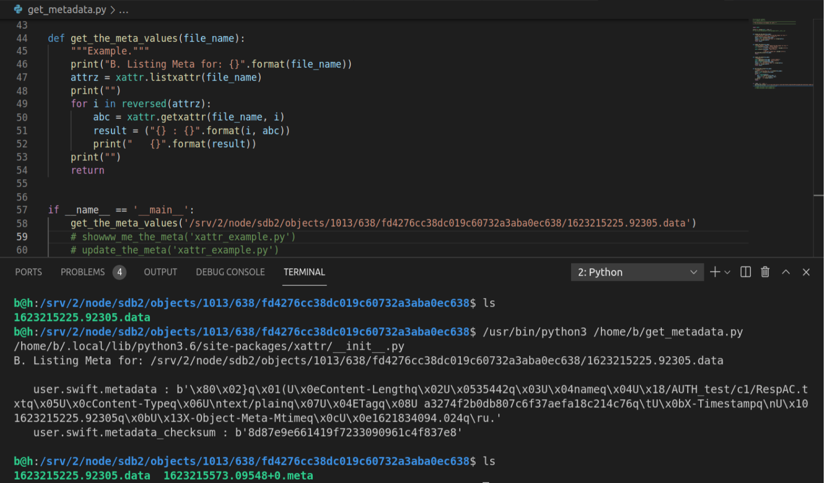This screenshot has height=483, width=826.
Task: Click the get_the_meta_values call on line 58
Action: pyautogui.click(x=383, y=223)
